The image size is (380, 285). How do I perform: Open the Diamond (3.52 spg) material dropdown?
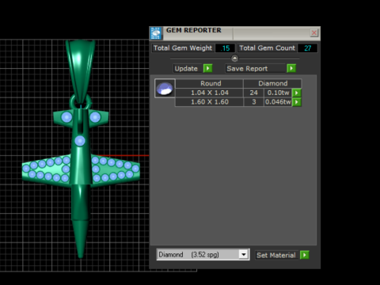203,255
